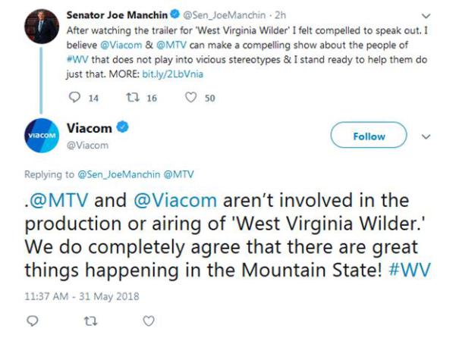
Task: Open @Sen_JoeManchin in the Replying to line
Action: [116, 174]
